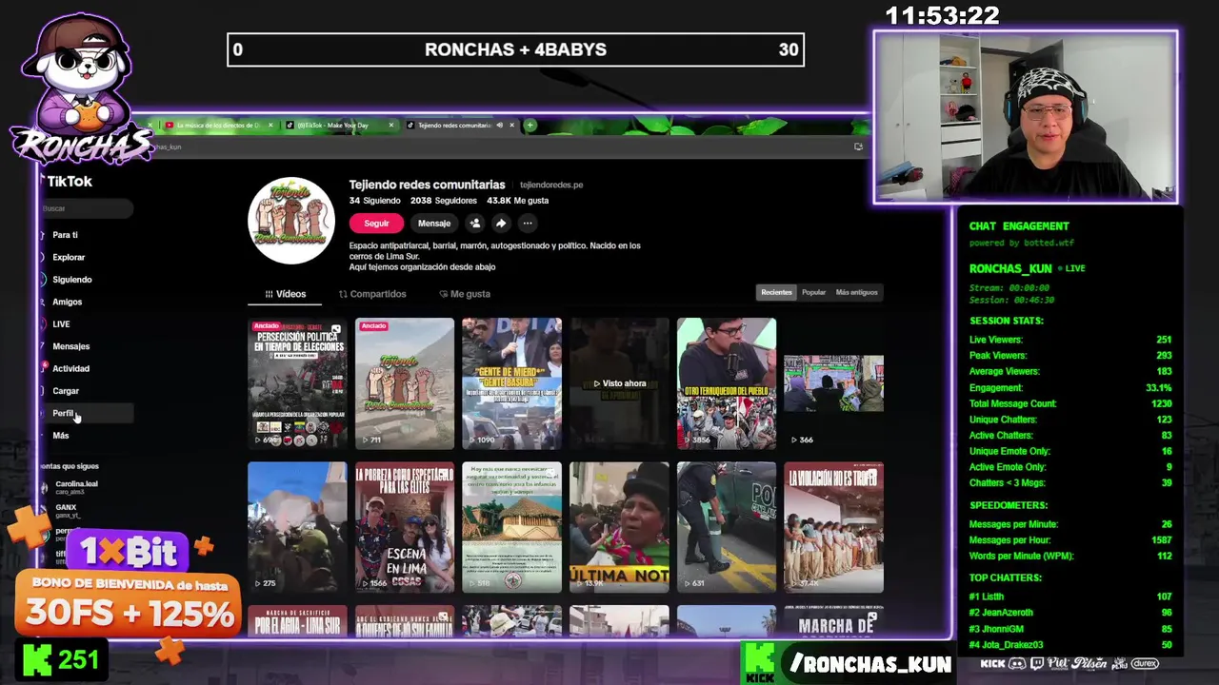The height and width of the screenshot is (685, 1219).
Task: Open the Última Noticia video
Action: tap(619, 527)
